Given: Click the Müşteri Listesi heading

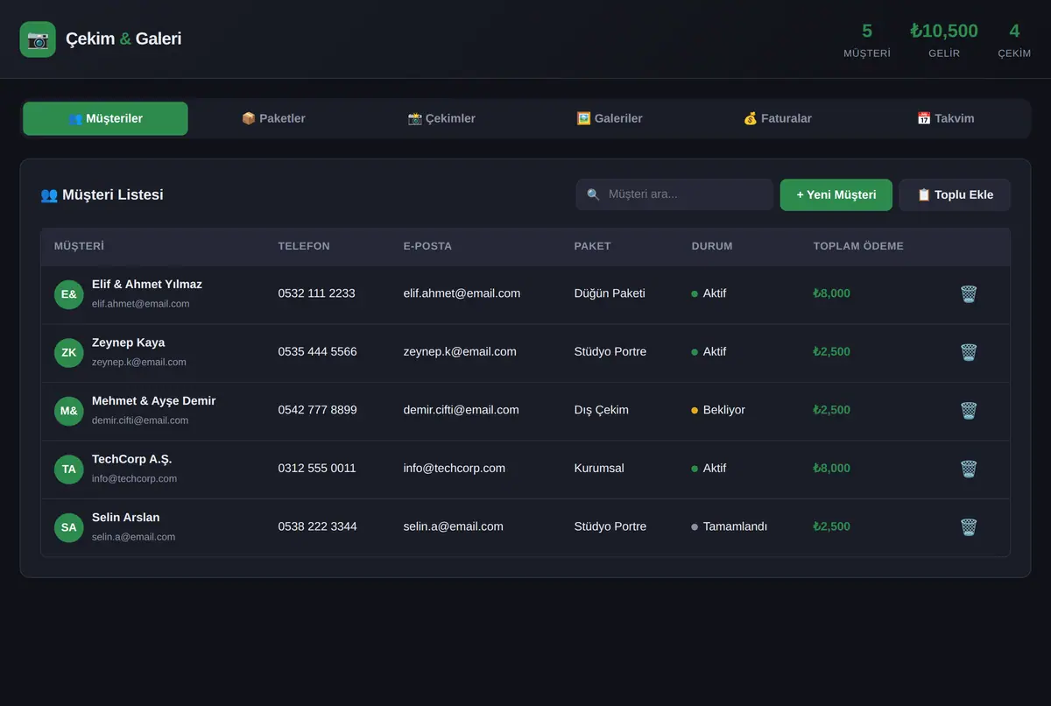Looking at the screenshot, I should coord(102,194).
